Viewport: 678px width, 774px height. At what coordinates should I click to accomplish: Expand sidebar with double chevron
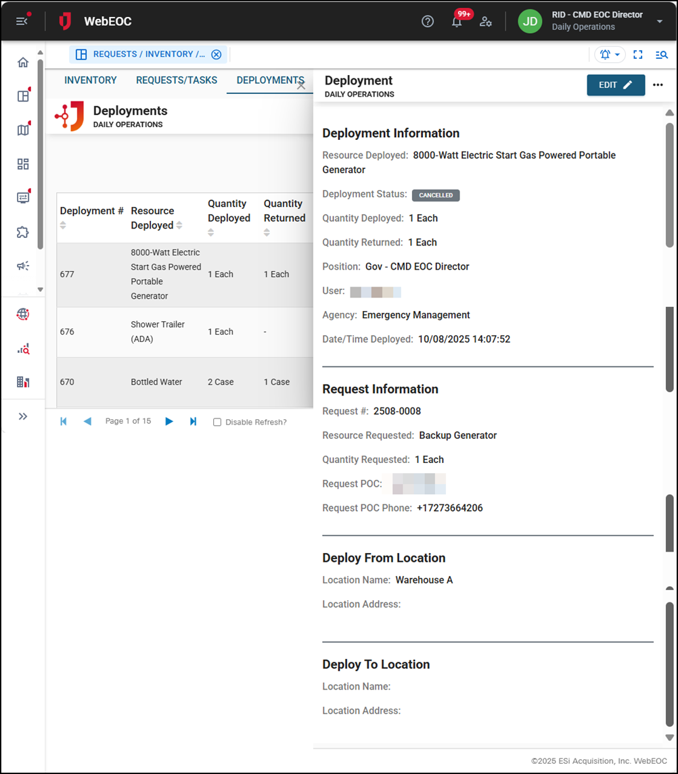[23, 416]
